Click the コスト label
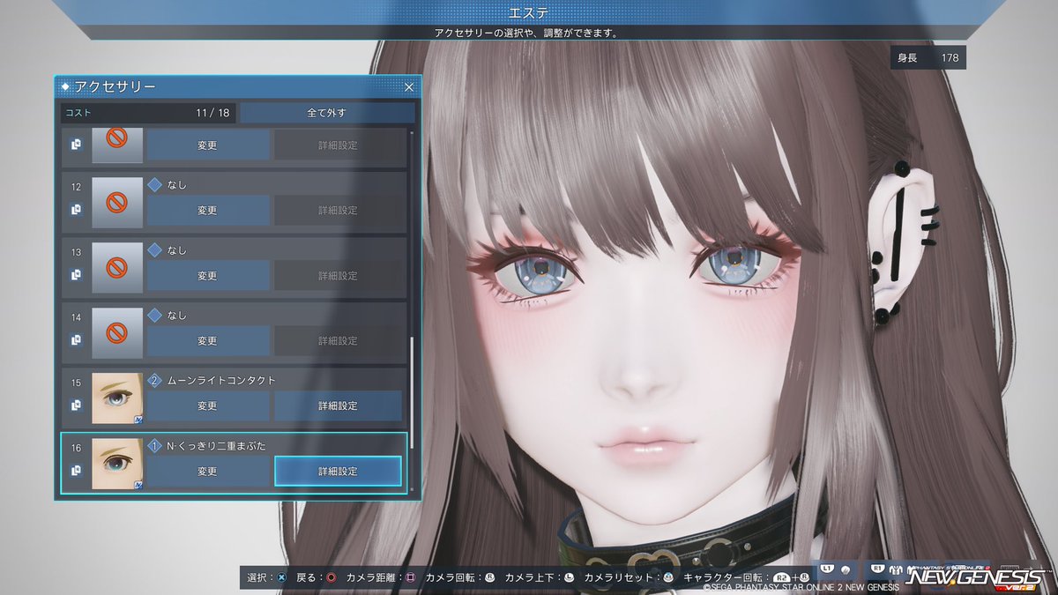 [78, 113]
